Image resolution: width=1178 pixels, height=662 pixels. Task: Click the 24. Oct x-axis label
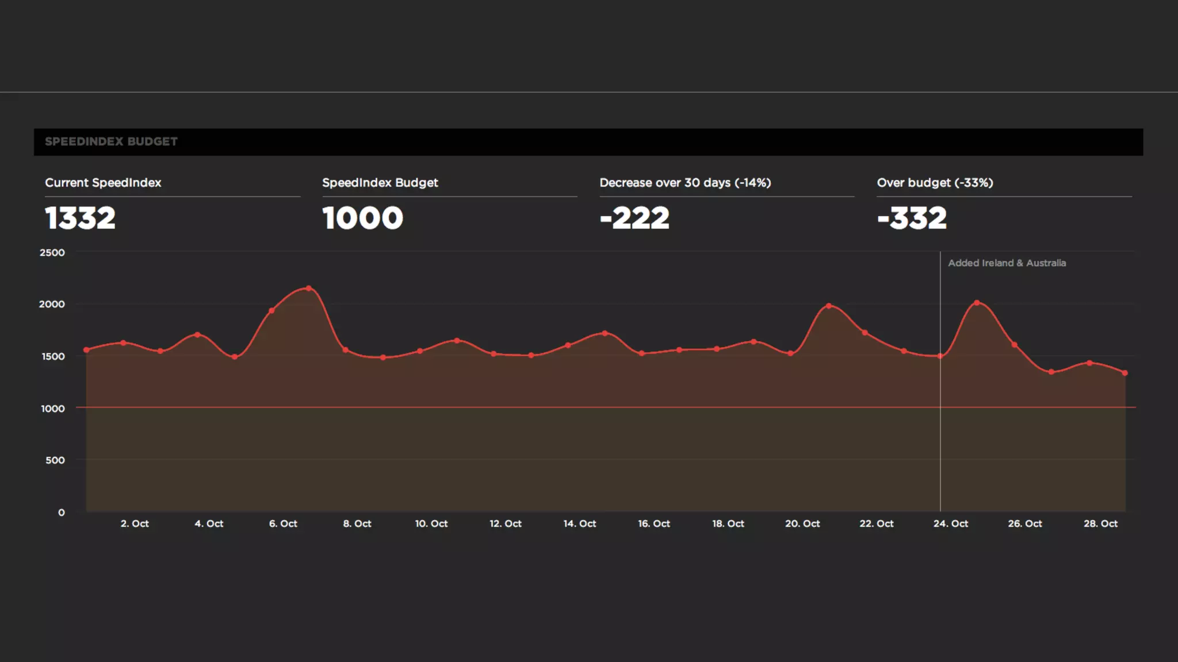[x=950, y=524]
